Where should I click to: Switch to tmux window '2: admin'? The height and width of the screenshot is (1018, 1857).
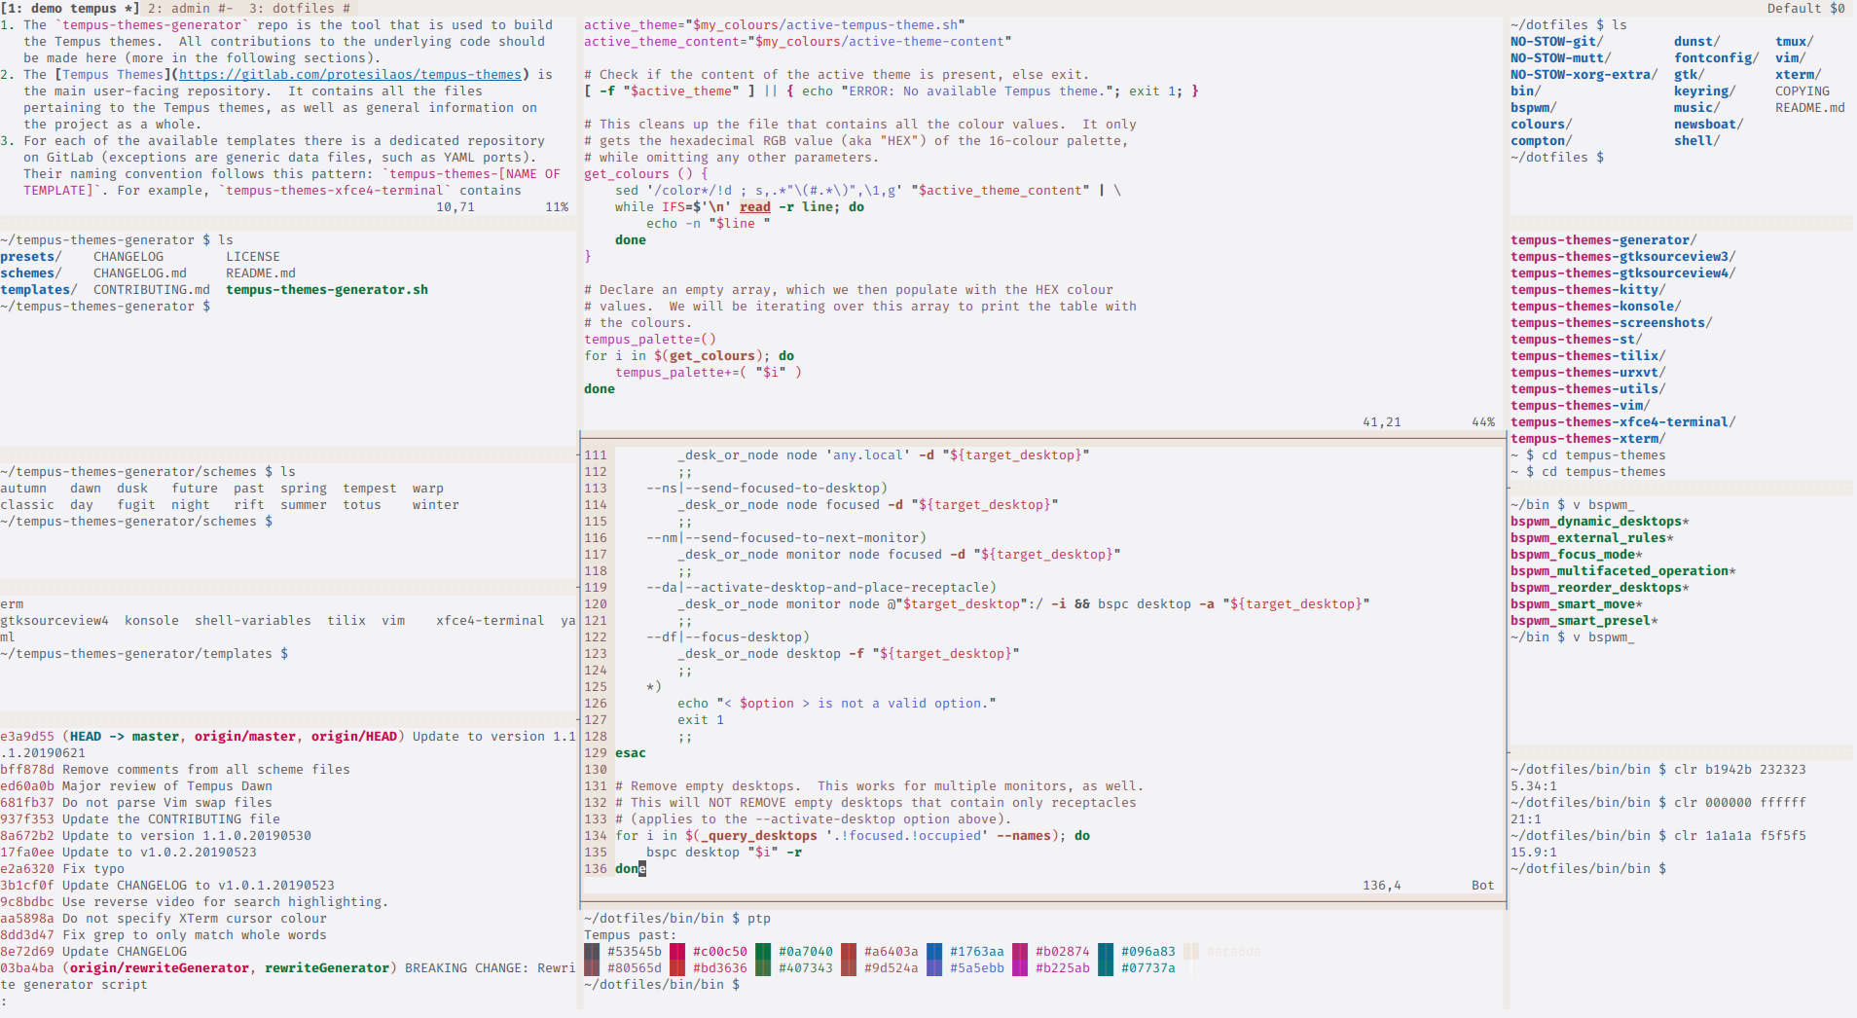coord(191,8)
